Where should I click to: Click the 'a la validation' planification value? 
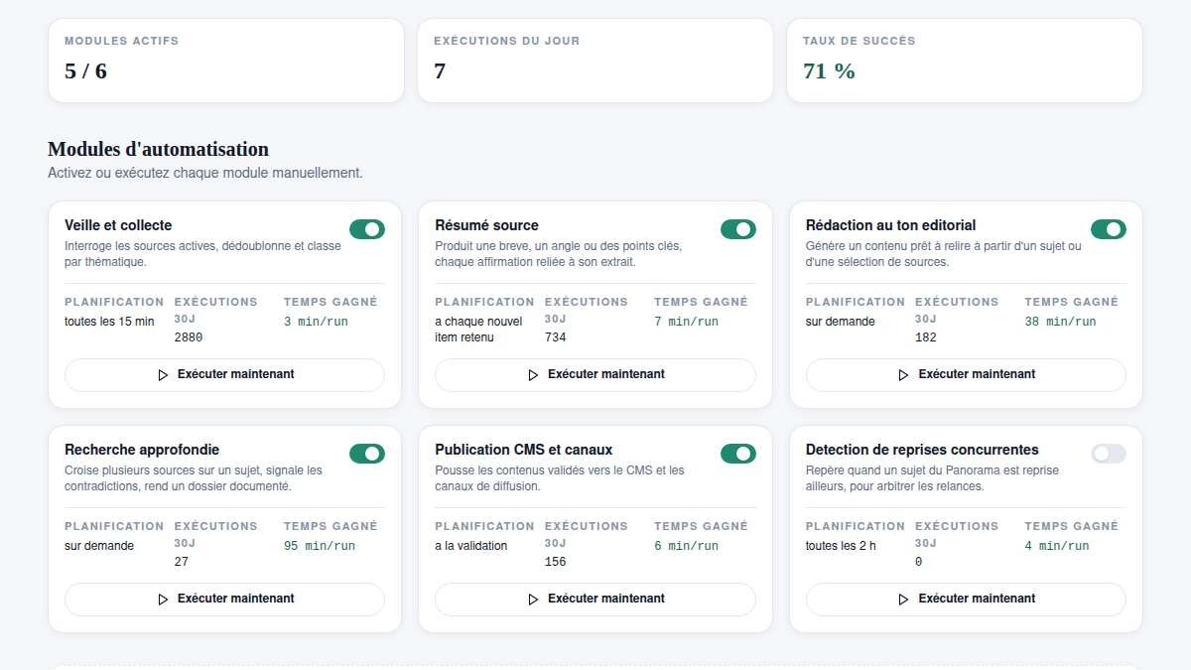[471, 545]
